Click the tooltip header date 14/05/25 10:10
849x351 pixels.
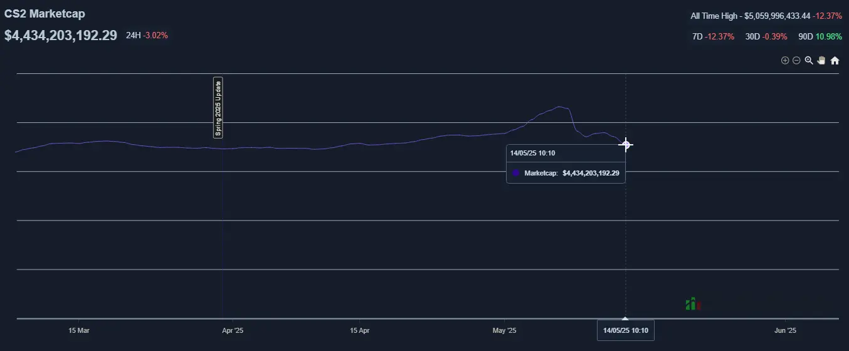point(532,153)
